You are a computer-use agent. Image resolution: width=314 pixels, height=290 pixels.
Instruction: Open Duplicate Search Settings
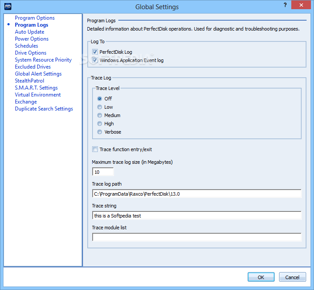coord(44,109)
